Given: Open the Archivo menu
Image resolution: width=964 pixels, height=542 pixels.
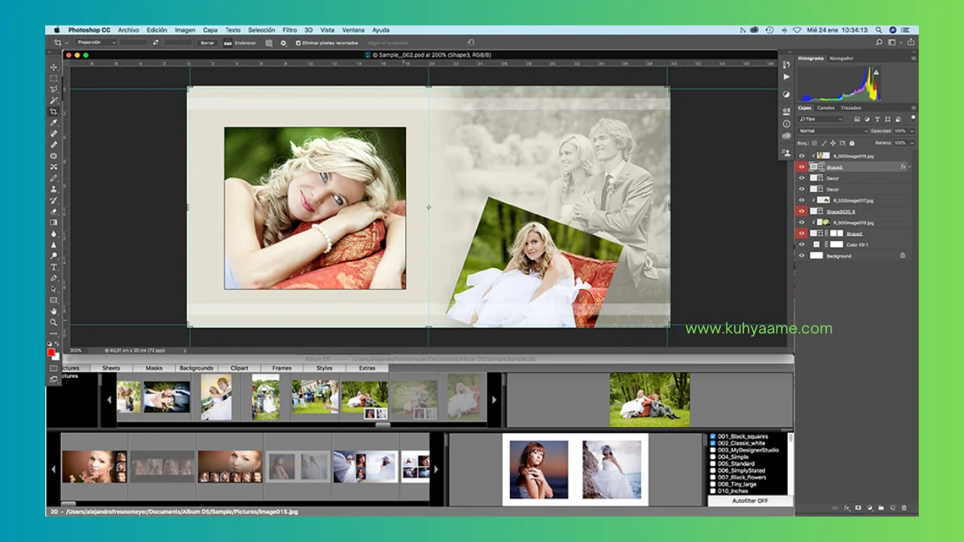Looking at the screenshot, I should pyautogui.click(x=128, y=30).
